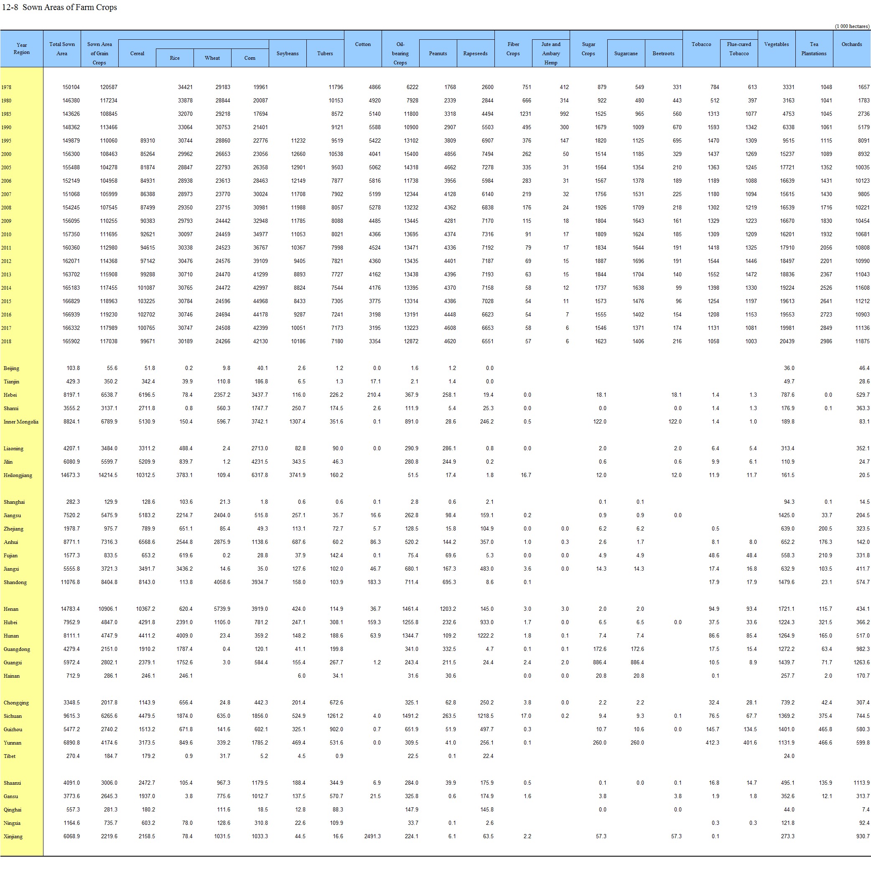Click Xinjiang cotton value '2491.3'
The image size is (871, 870).
click(372, 837)
